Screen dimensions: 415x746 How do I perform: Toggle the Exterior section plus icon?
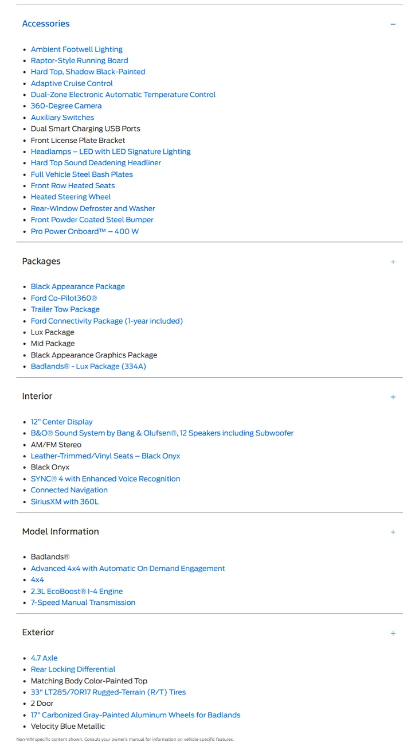tap(393, 634)
